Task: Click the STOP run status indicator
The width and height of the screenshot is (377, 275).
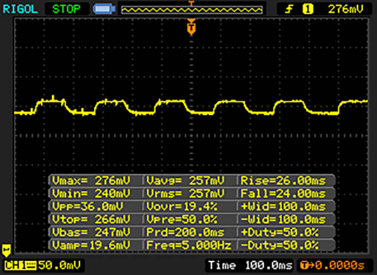Action: (67, 9)
